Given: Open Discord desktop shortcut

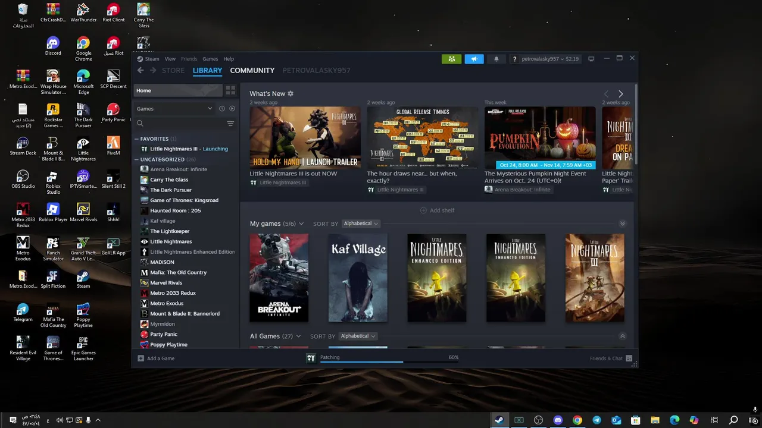Looking at the screenshot, I should 53,46.
